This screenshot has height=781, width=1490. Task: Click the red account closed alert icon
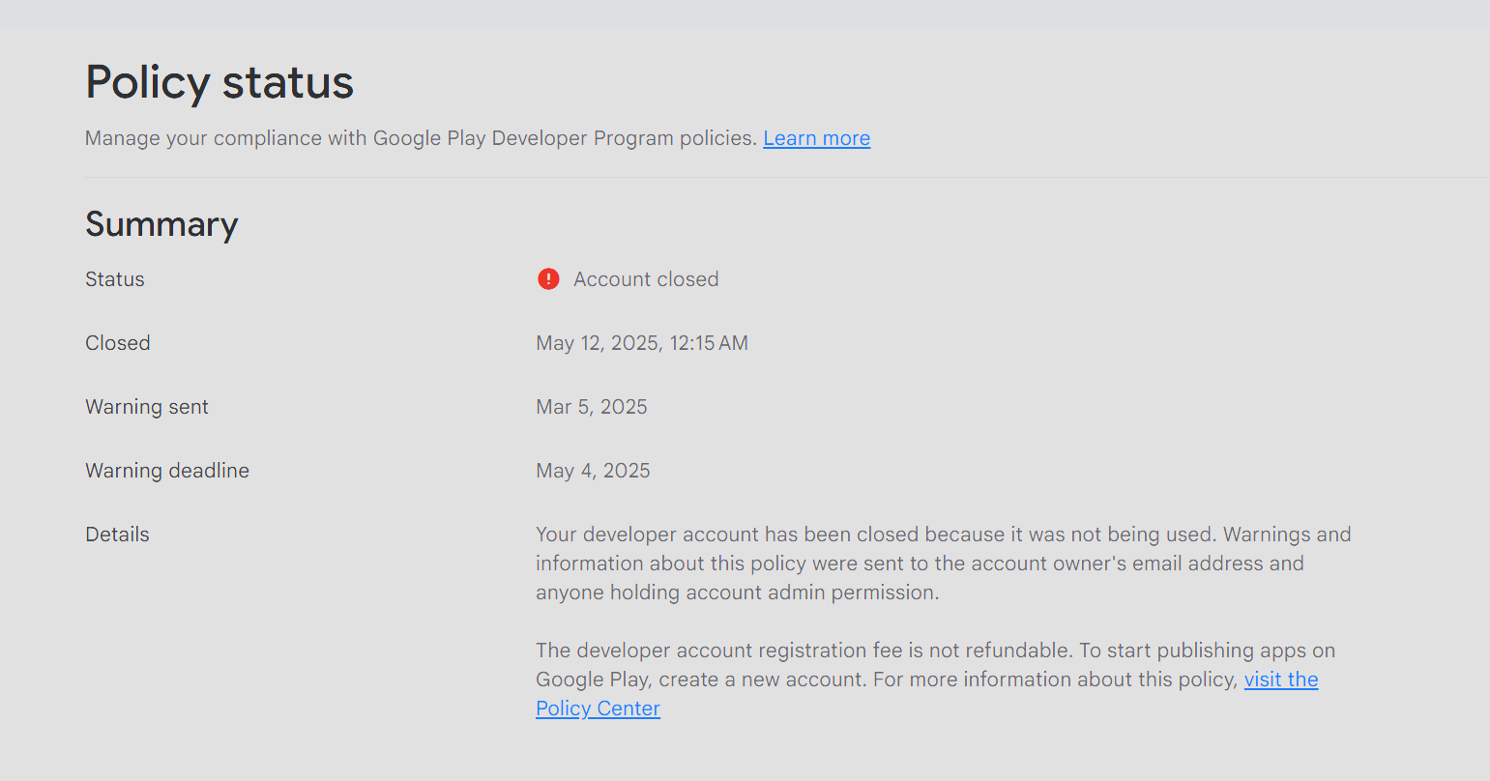pyautogui.click(x=547, y=278)
